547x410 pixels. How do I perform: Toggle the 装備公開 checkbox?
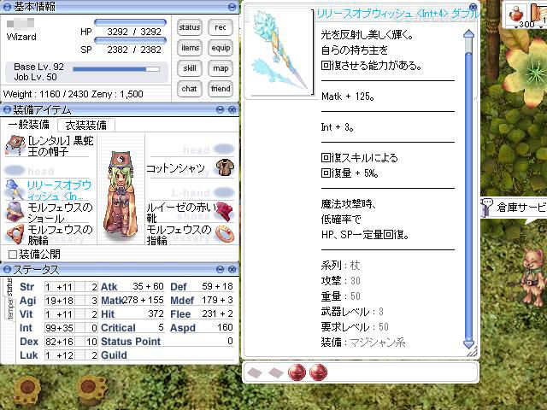pyautogui.click(x=13, y=255)
